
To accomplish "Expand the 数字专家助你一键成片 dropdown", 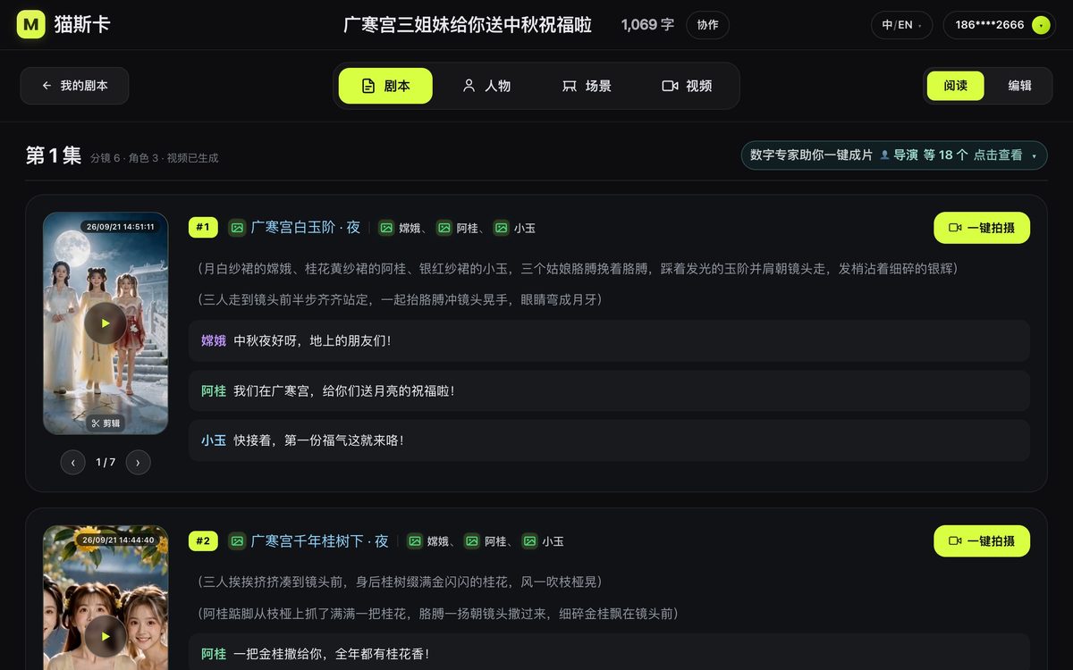I will [x=894, y=155].
